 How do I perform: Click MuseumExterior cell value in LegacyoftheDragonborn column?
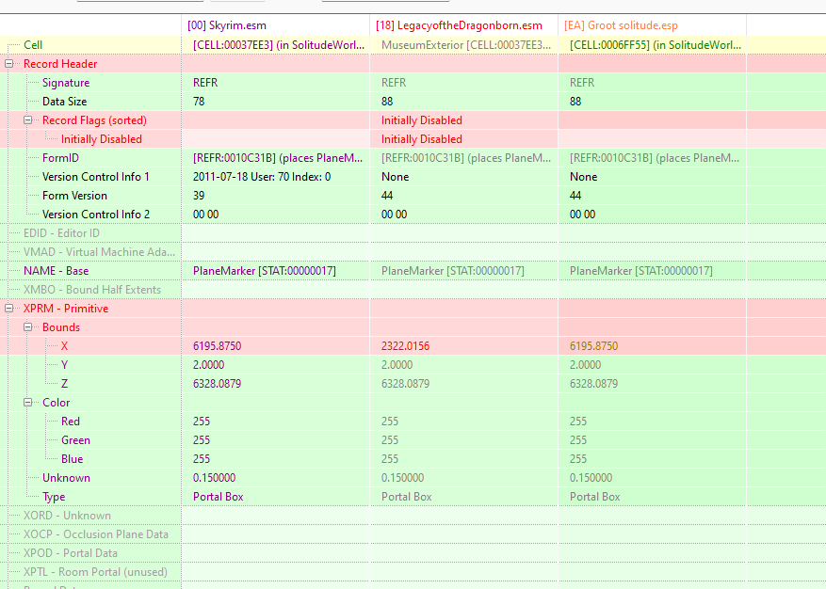tap(466, 45)
